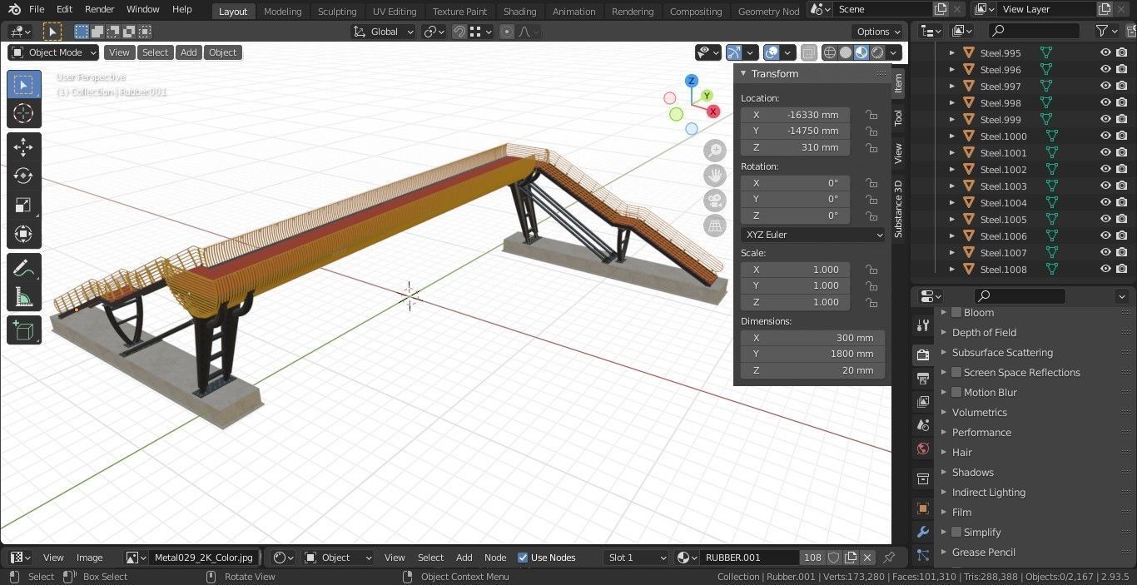This screenshot has height=585, width=1137.
Task: Enable Screen Space Reflections checkbox
Action: (956, 372)
